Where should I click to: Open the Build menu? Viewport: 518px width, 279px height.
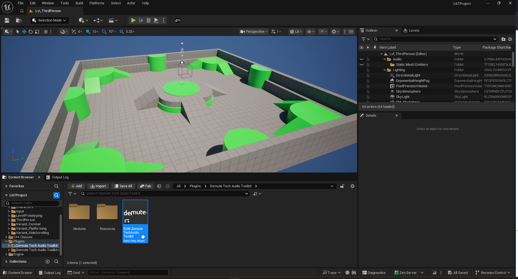pyautogui.click(x=79, y=3)
